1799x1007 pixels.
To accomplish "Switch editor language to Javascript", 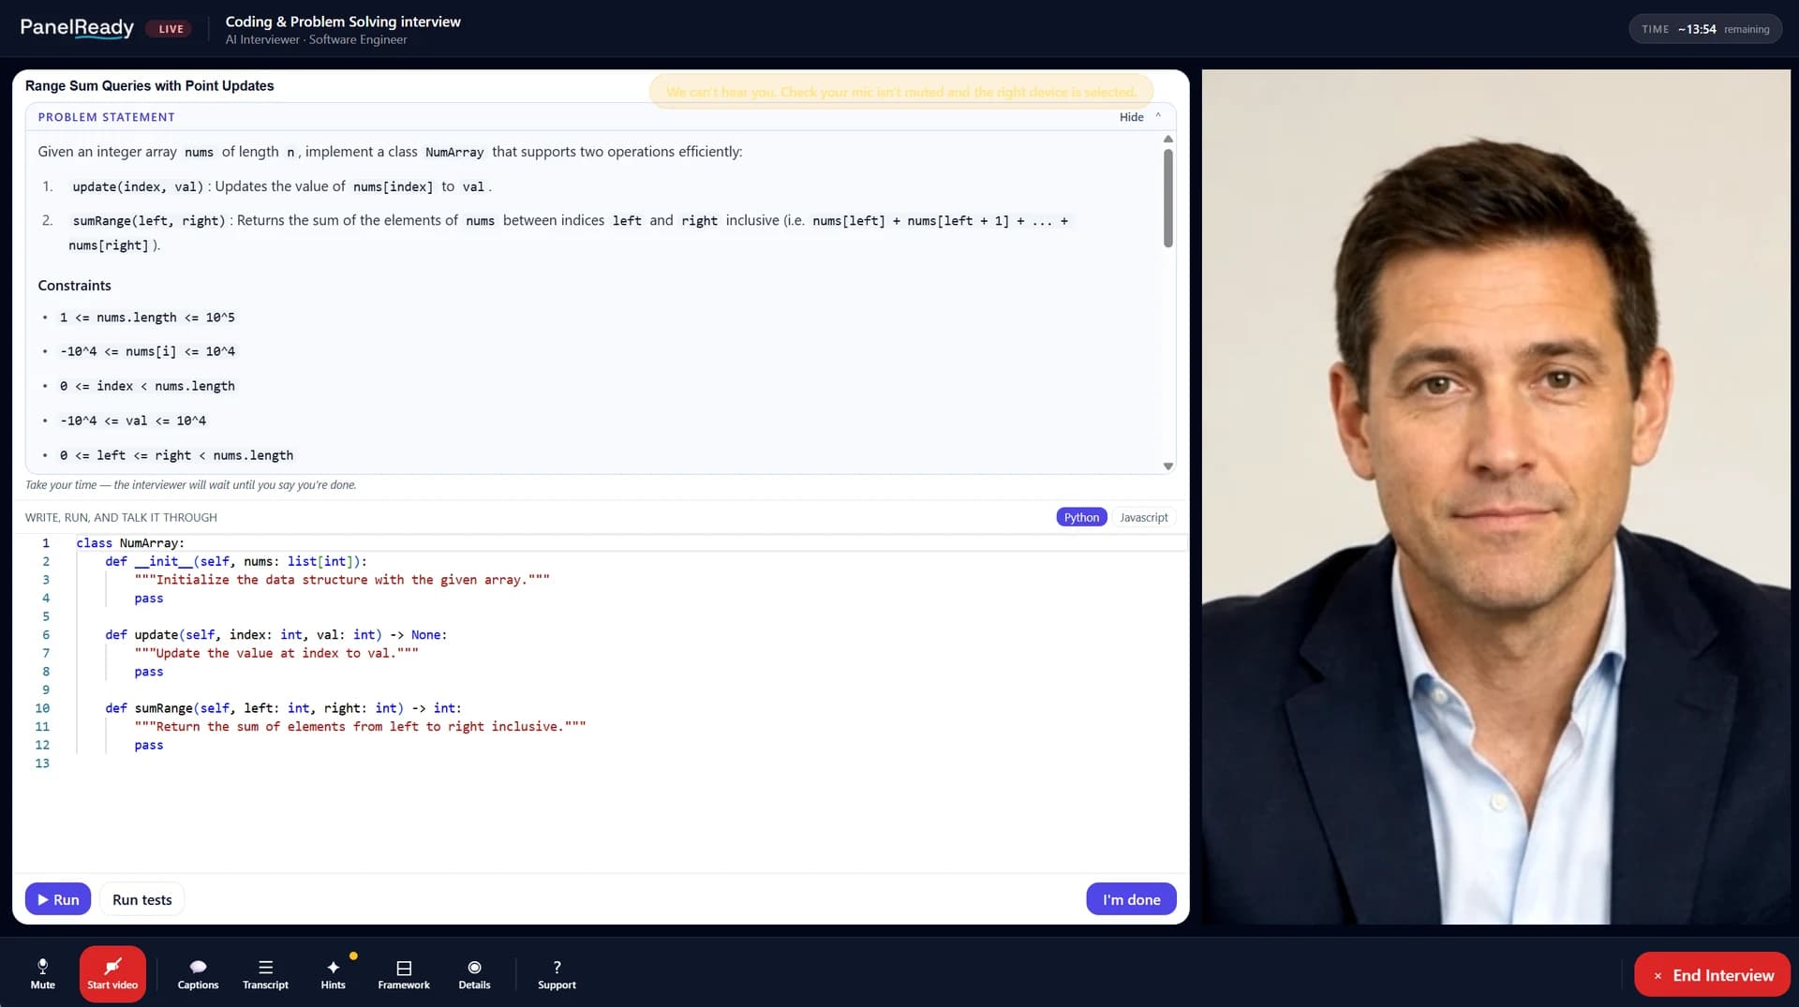I will coord(1143,517).
